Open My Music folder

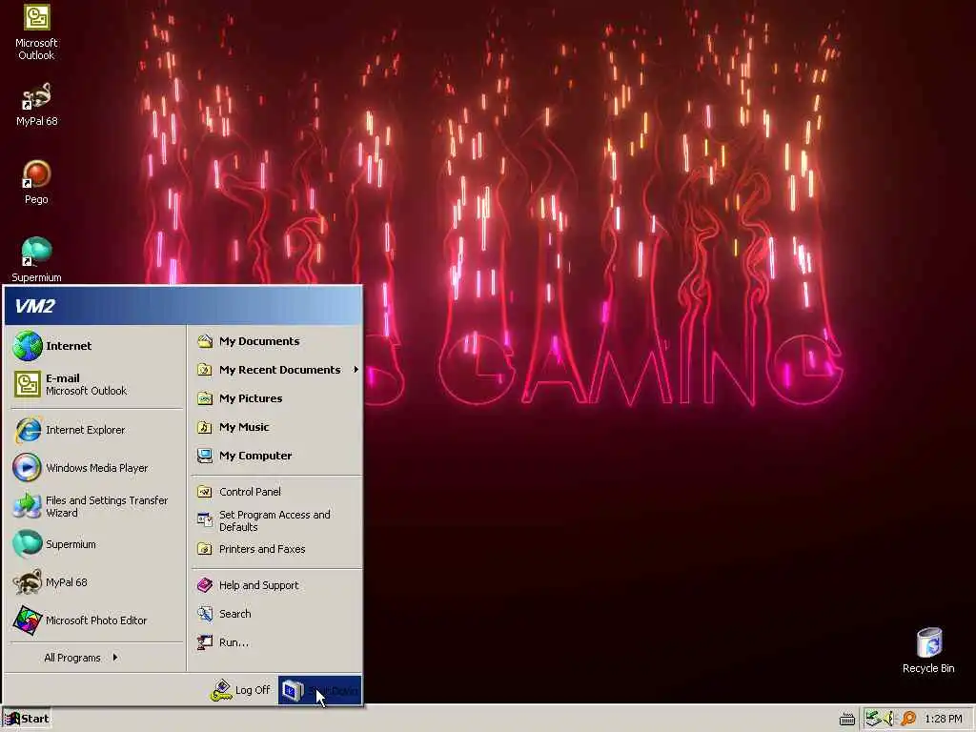pyautogui.click(x=275, y=427)
